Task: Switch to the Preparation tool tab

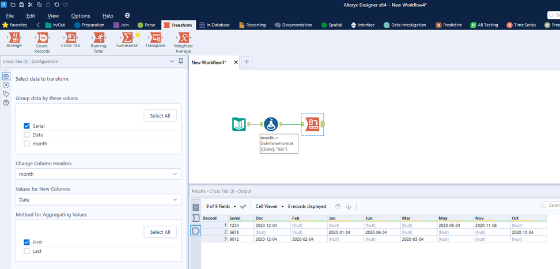Action: click(x=89, y=25)
